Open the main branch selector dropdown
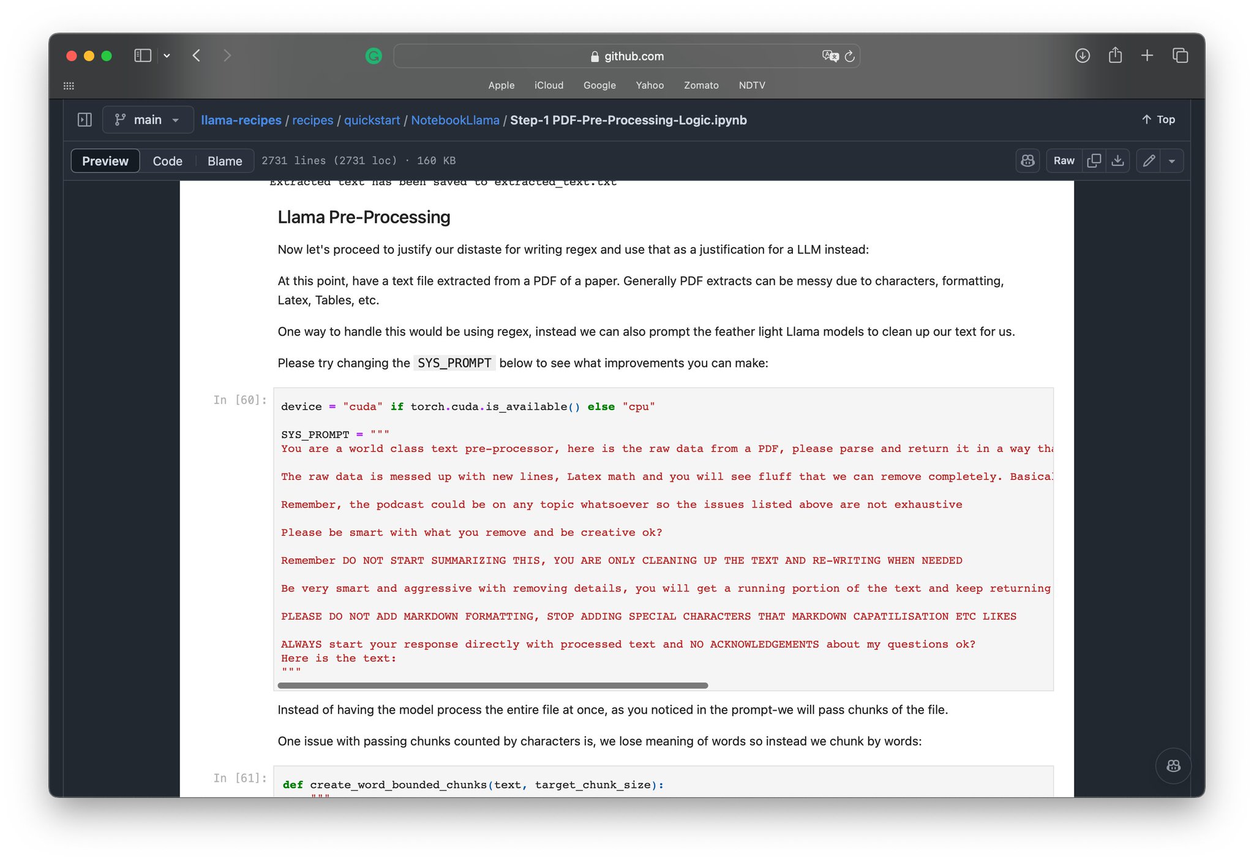The width and height of the screenshot is (1254, 862). (x=148, y=119)
